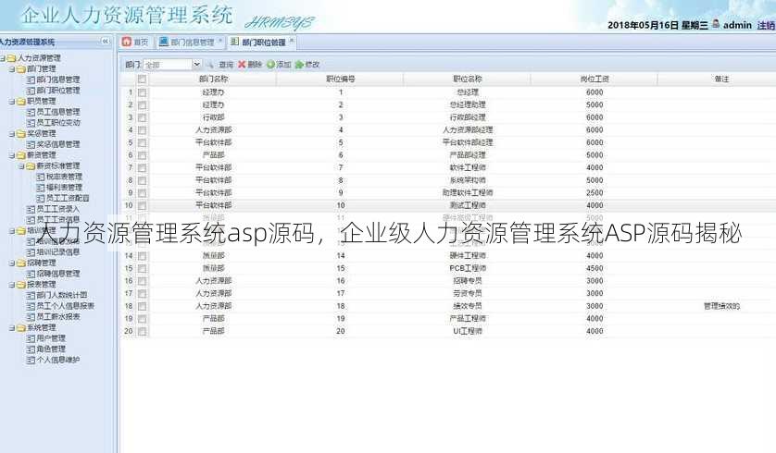776x453 pixels.
Task: Collapse the 系统管理 folder node
Action: pos(12,328)
